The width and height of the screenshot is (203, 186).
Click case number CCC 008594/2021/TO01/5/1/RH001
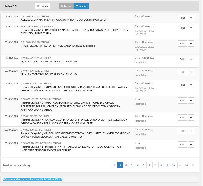[41, 143]
